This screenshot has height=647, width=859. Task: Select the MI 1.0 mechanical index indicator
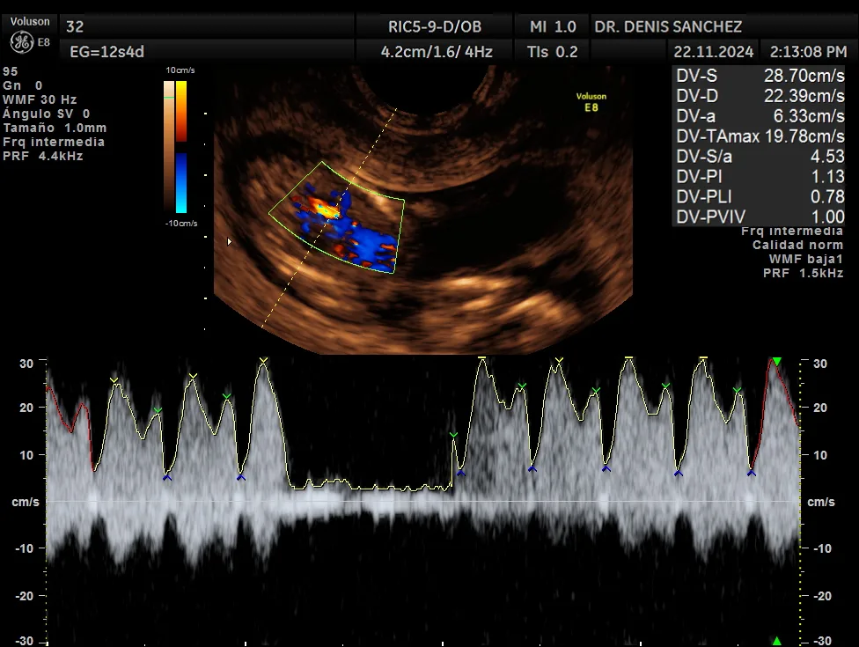[x=551, y=27]
